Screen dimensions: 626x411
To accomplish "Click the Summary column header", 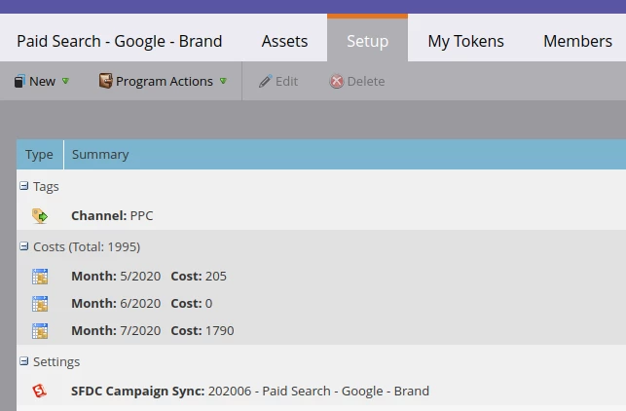I will (x=100, y=155).
